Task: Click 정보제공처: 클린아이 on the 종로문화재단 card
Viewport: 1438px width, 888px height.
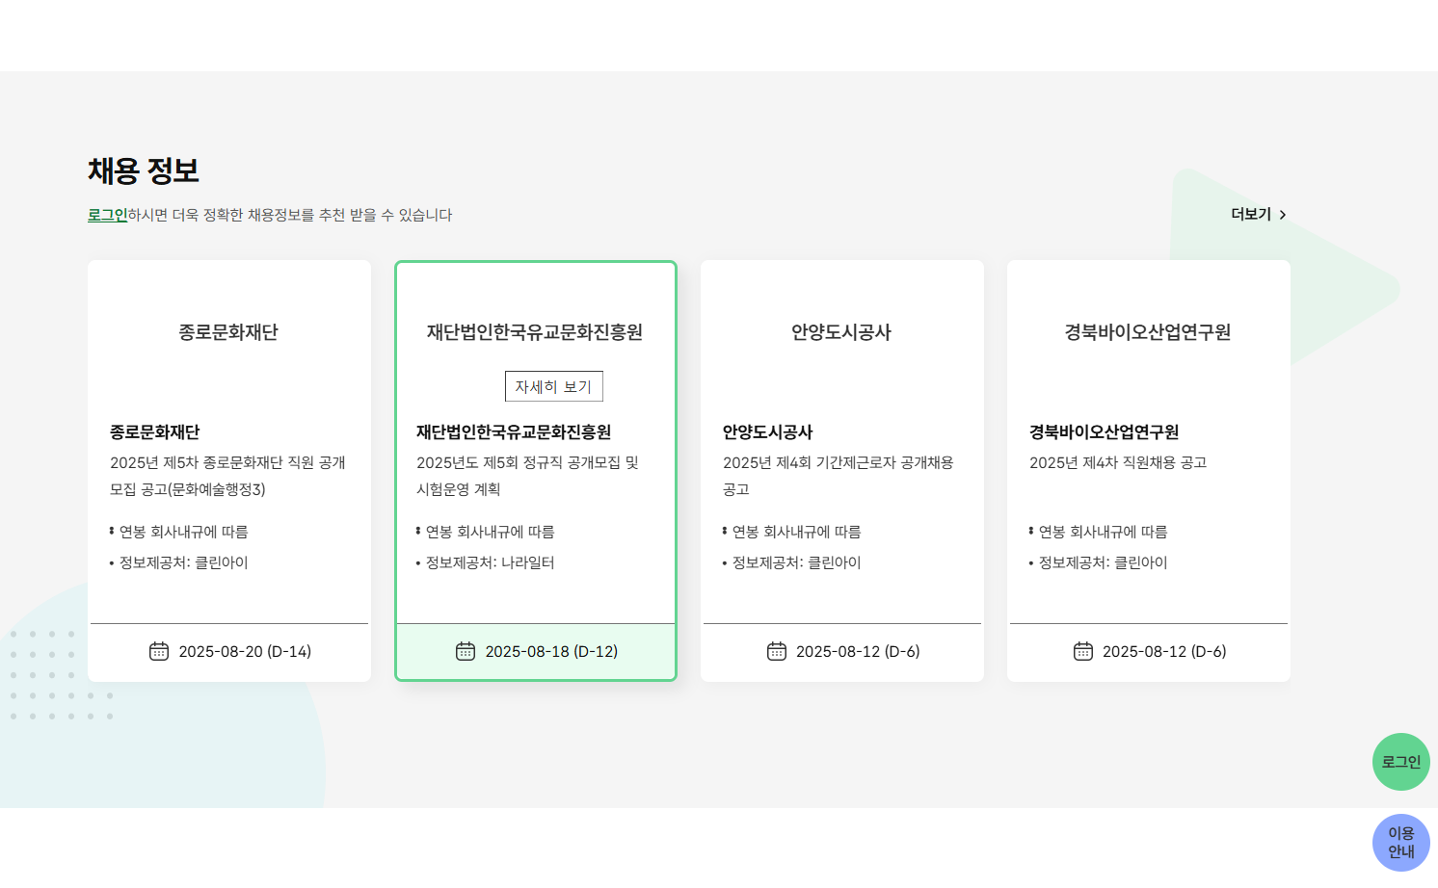Action: coord(184,562)
